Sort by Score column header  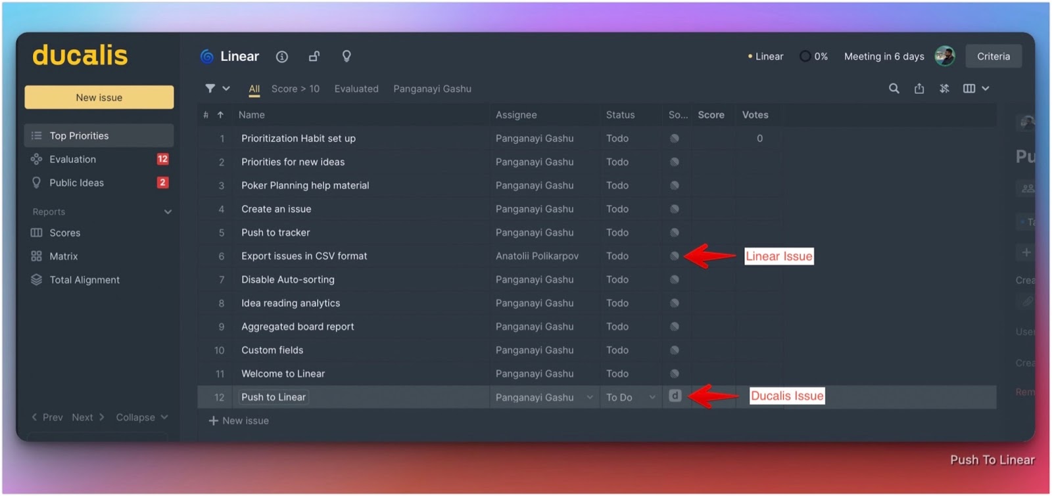tap(711, 115)
